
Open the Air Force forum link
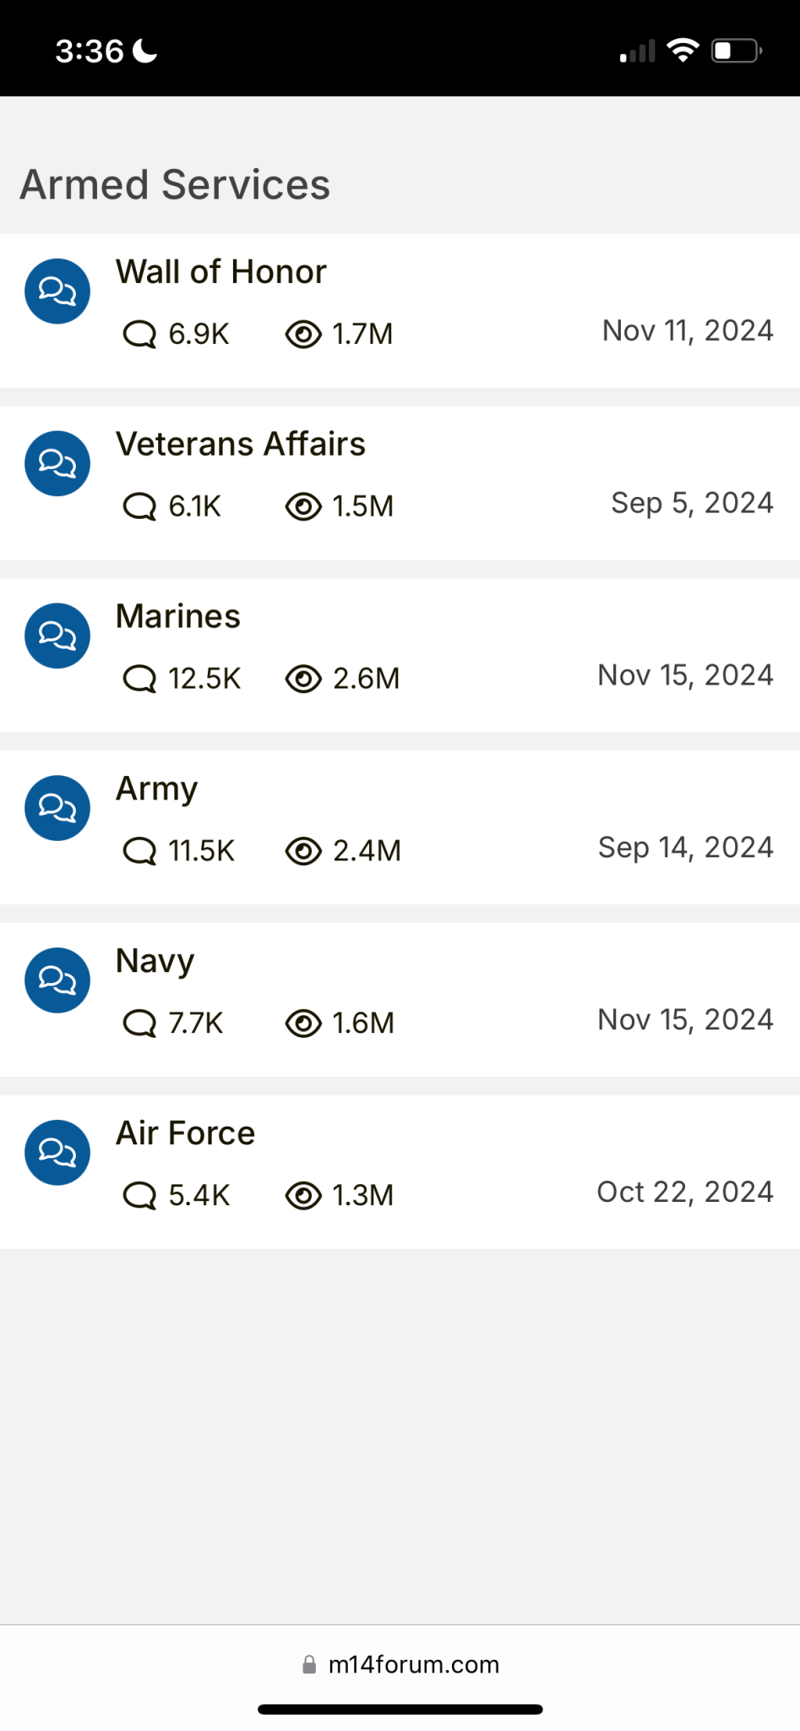point(186,1133)
